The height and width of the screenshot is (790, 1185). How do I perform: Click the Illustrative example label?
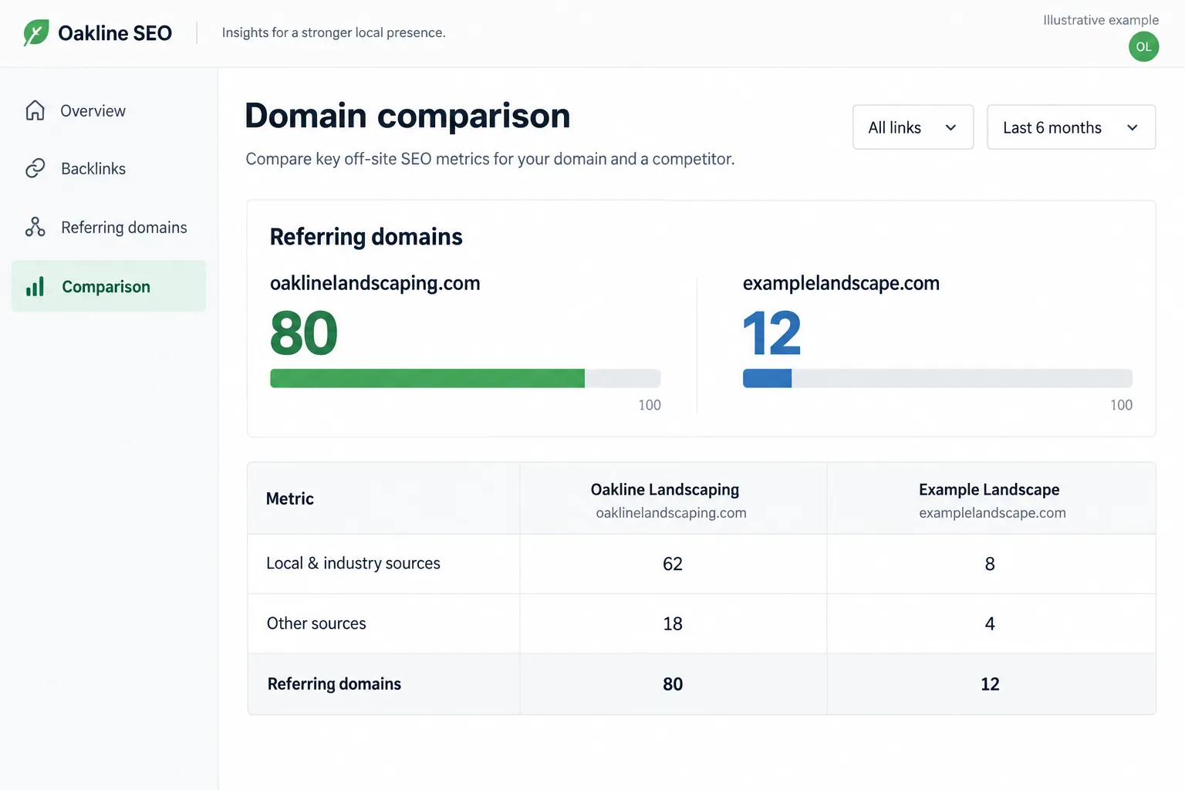[1101, 20]
